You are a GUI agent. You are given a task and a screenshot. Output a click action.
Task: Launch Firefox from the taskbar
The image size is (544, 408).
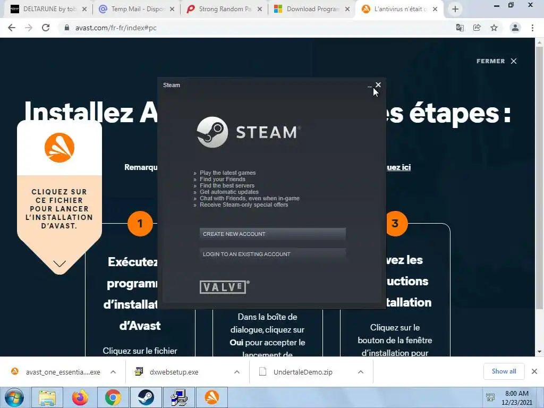[80, 397]
